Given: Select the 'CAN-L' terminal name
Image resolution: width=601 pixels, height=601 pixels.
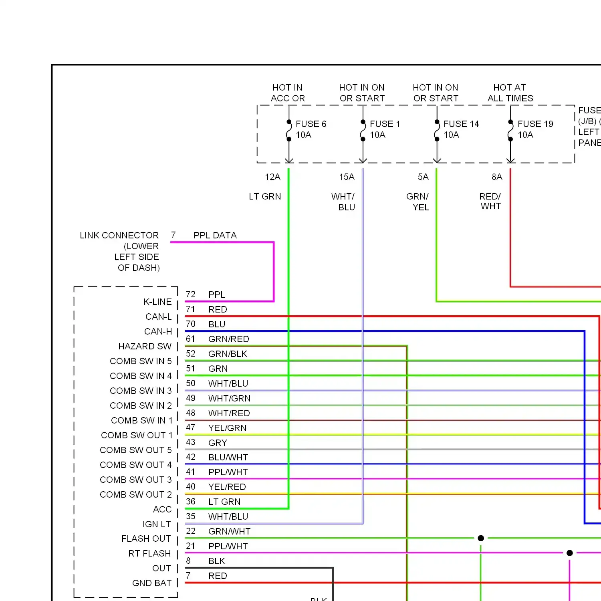Looking at the screenshot, I should (x=158, y=317).
